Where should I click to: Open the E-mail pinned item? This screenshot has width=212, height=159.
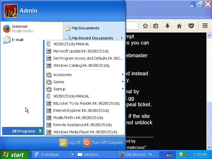pyautogui.click(x=13, y=39)
